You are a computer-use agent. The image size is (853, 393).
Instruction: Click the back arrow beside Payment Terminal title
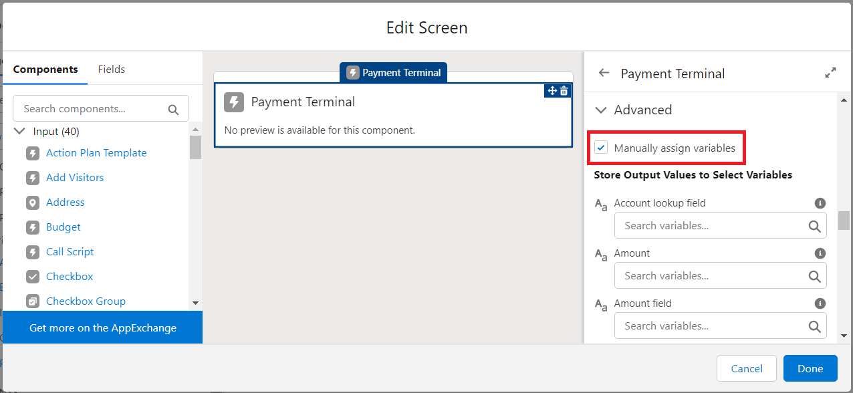(604, 73)
